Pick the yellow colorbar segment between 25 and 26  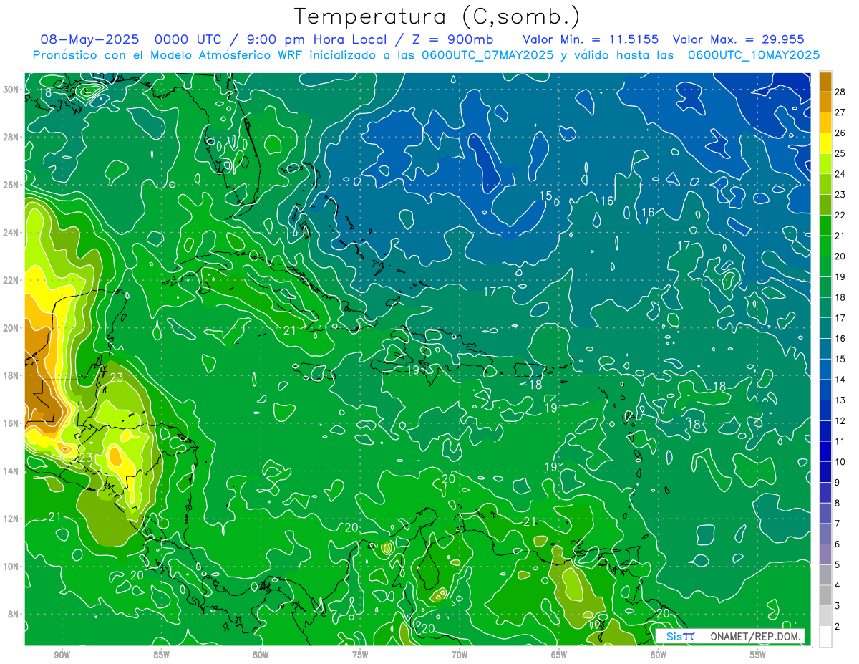coord(825,143)
